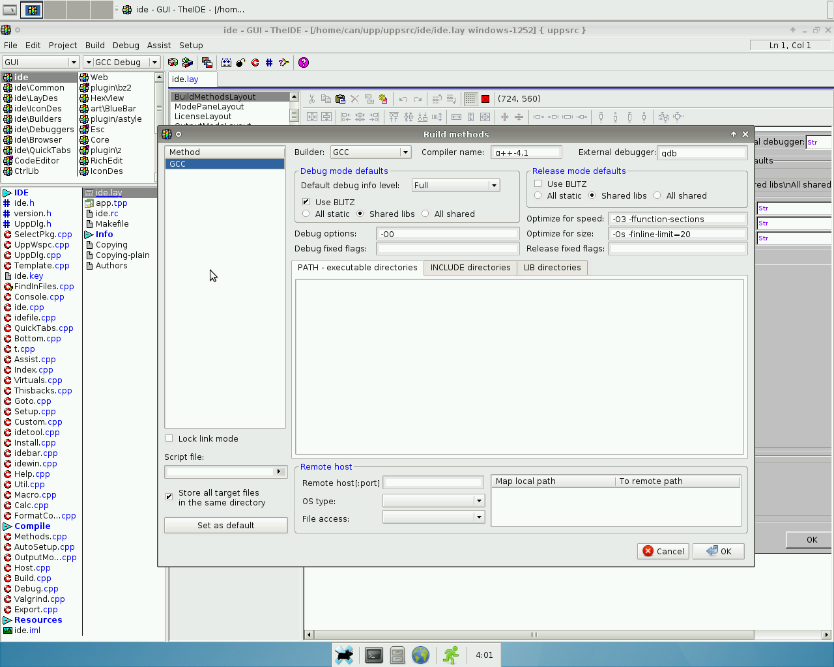Enable the Lock link mode checkbox
The height and width of the screenshot is (667, 834).
(x=169, y=438)
